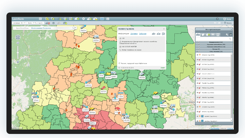
Task: Open the calendar icon in top toolbar
Action: (x=107, y=19)
